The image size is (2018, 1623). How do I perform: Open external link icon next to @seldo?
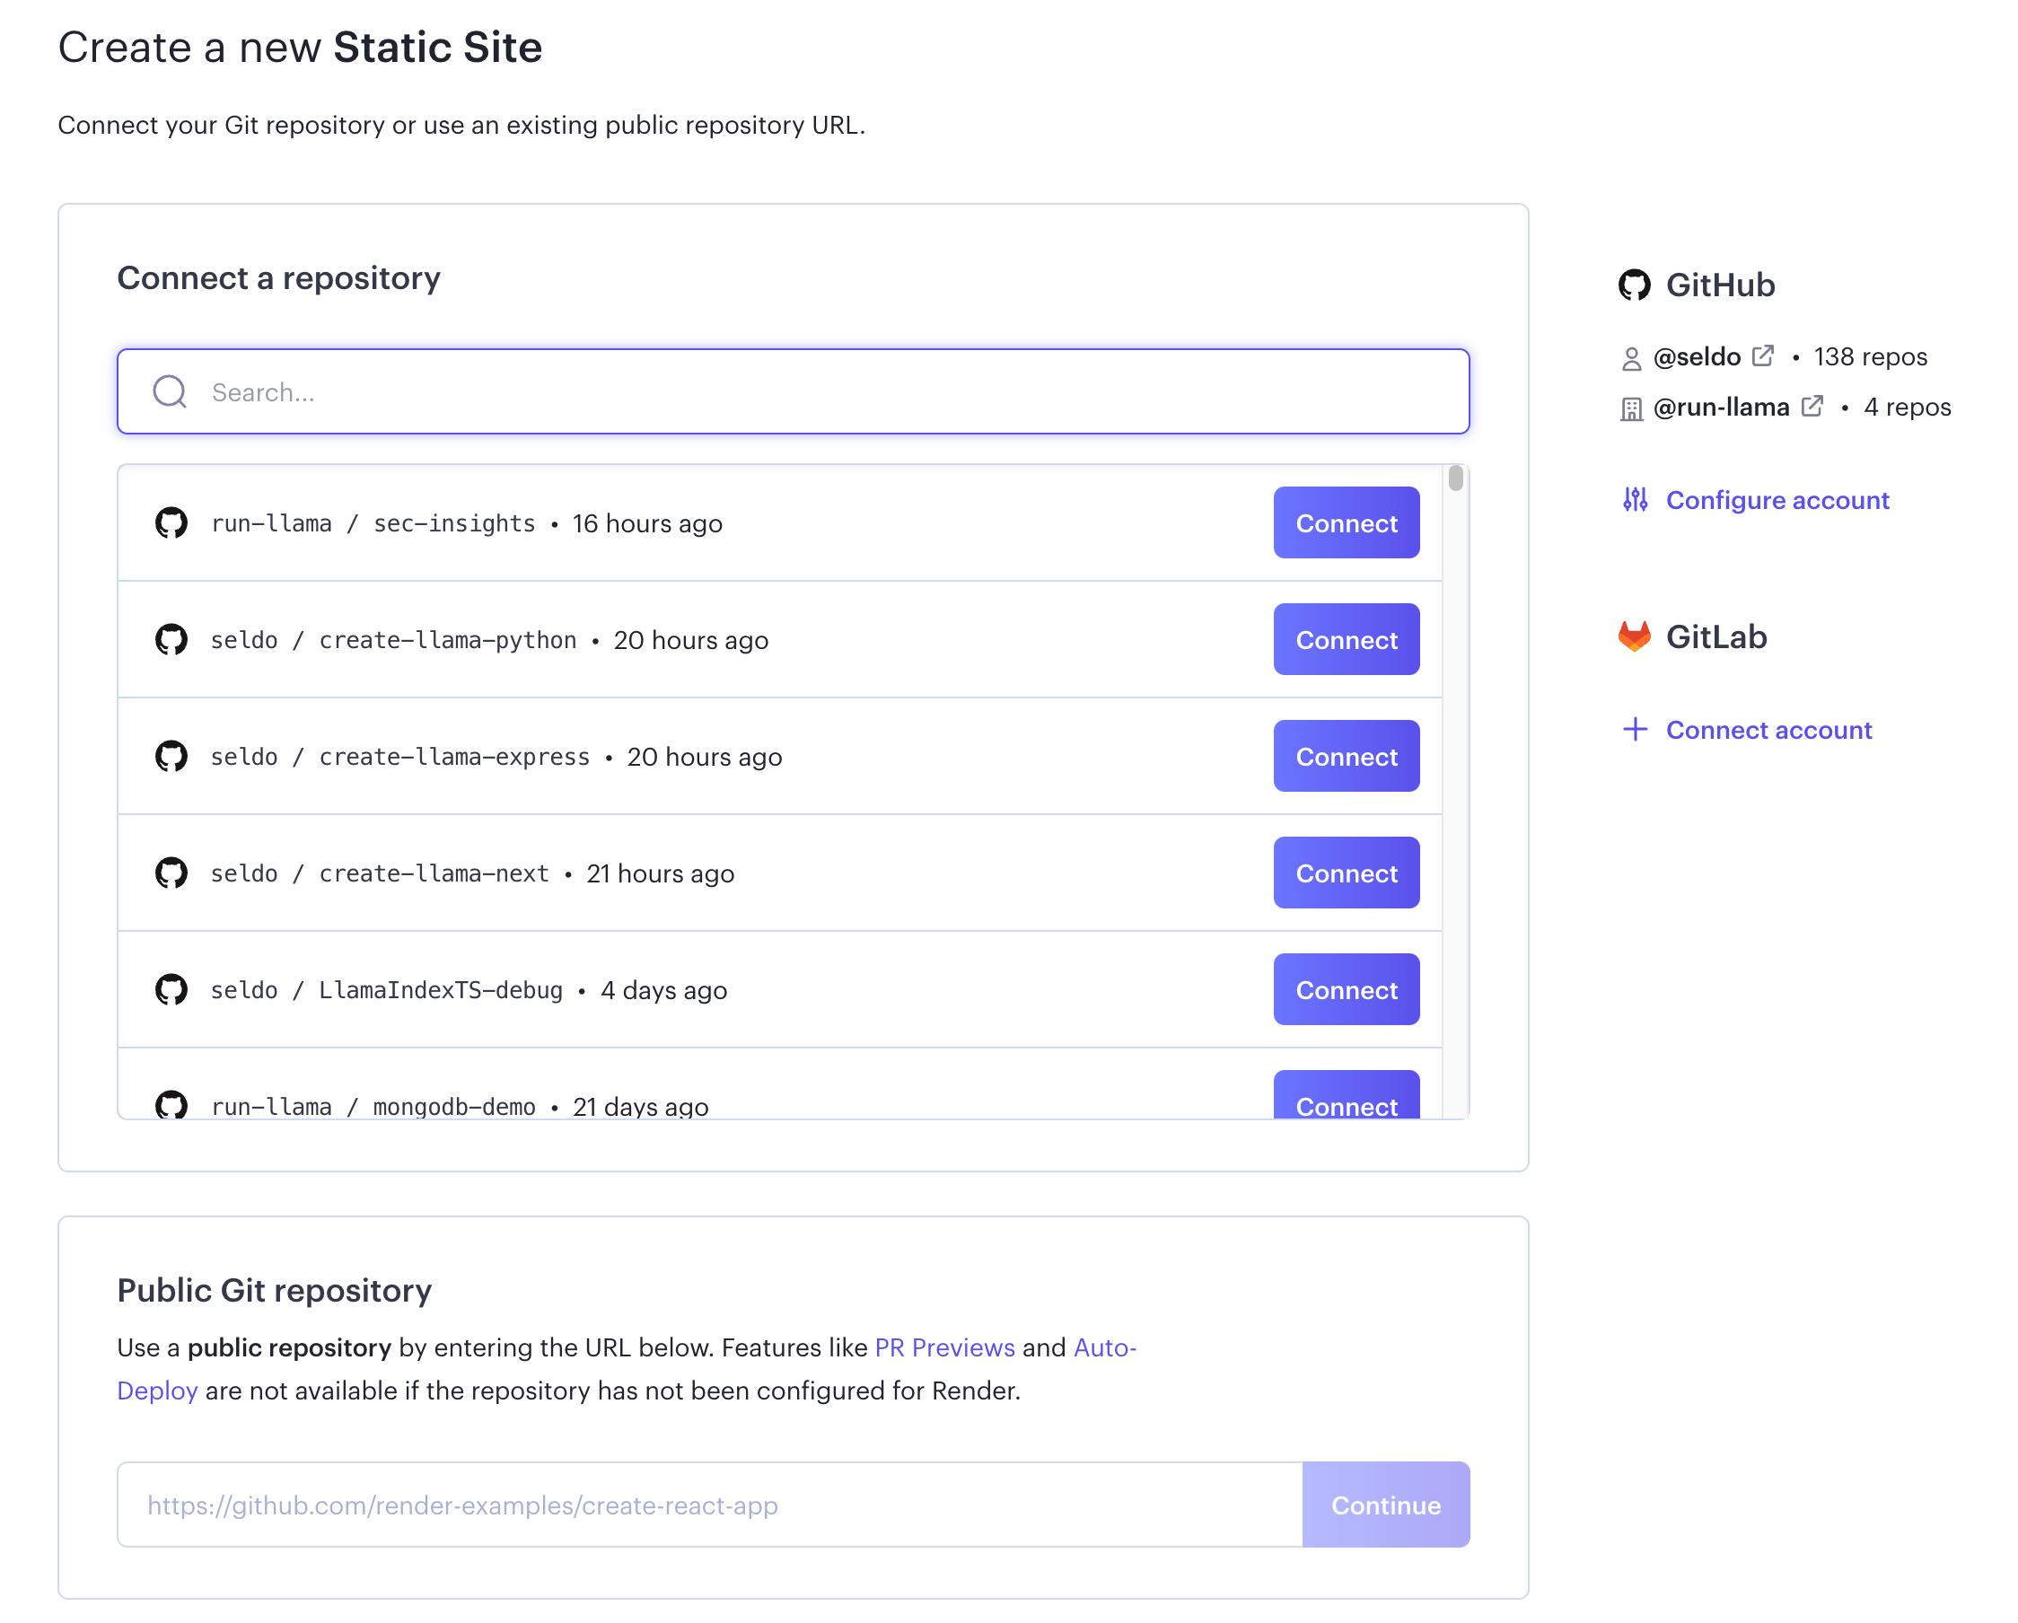point(1763,355)
